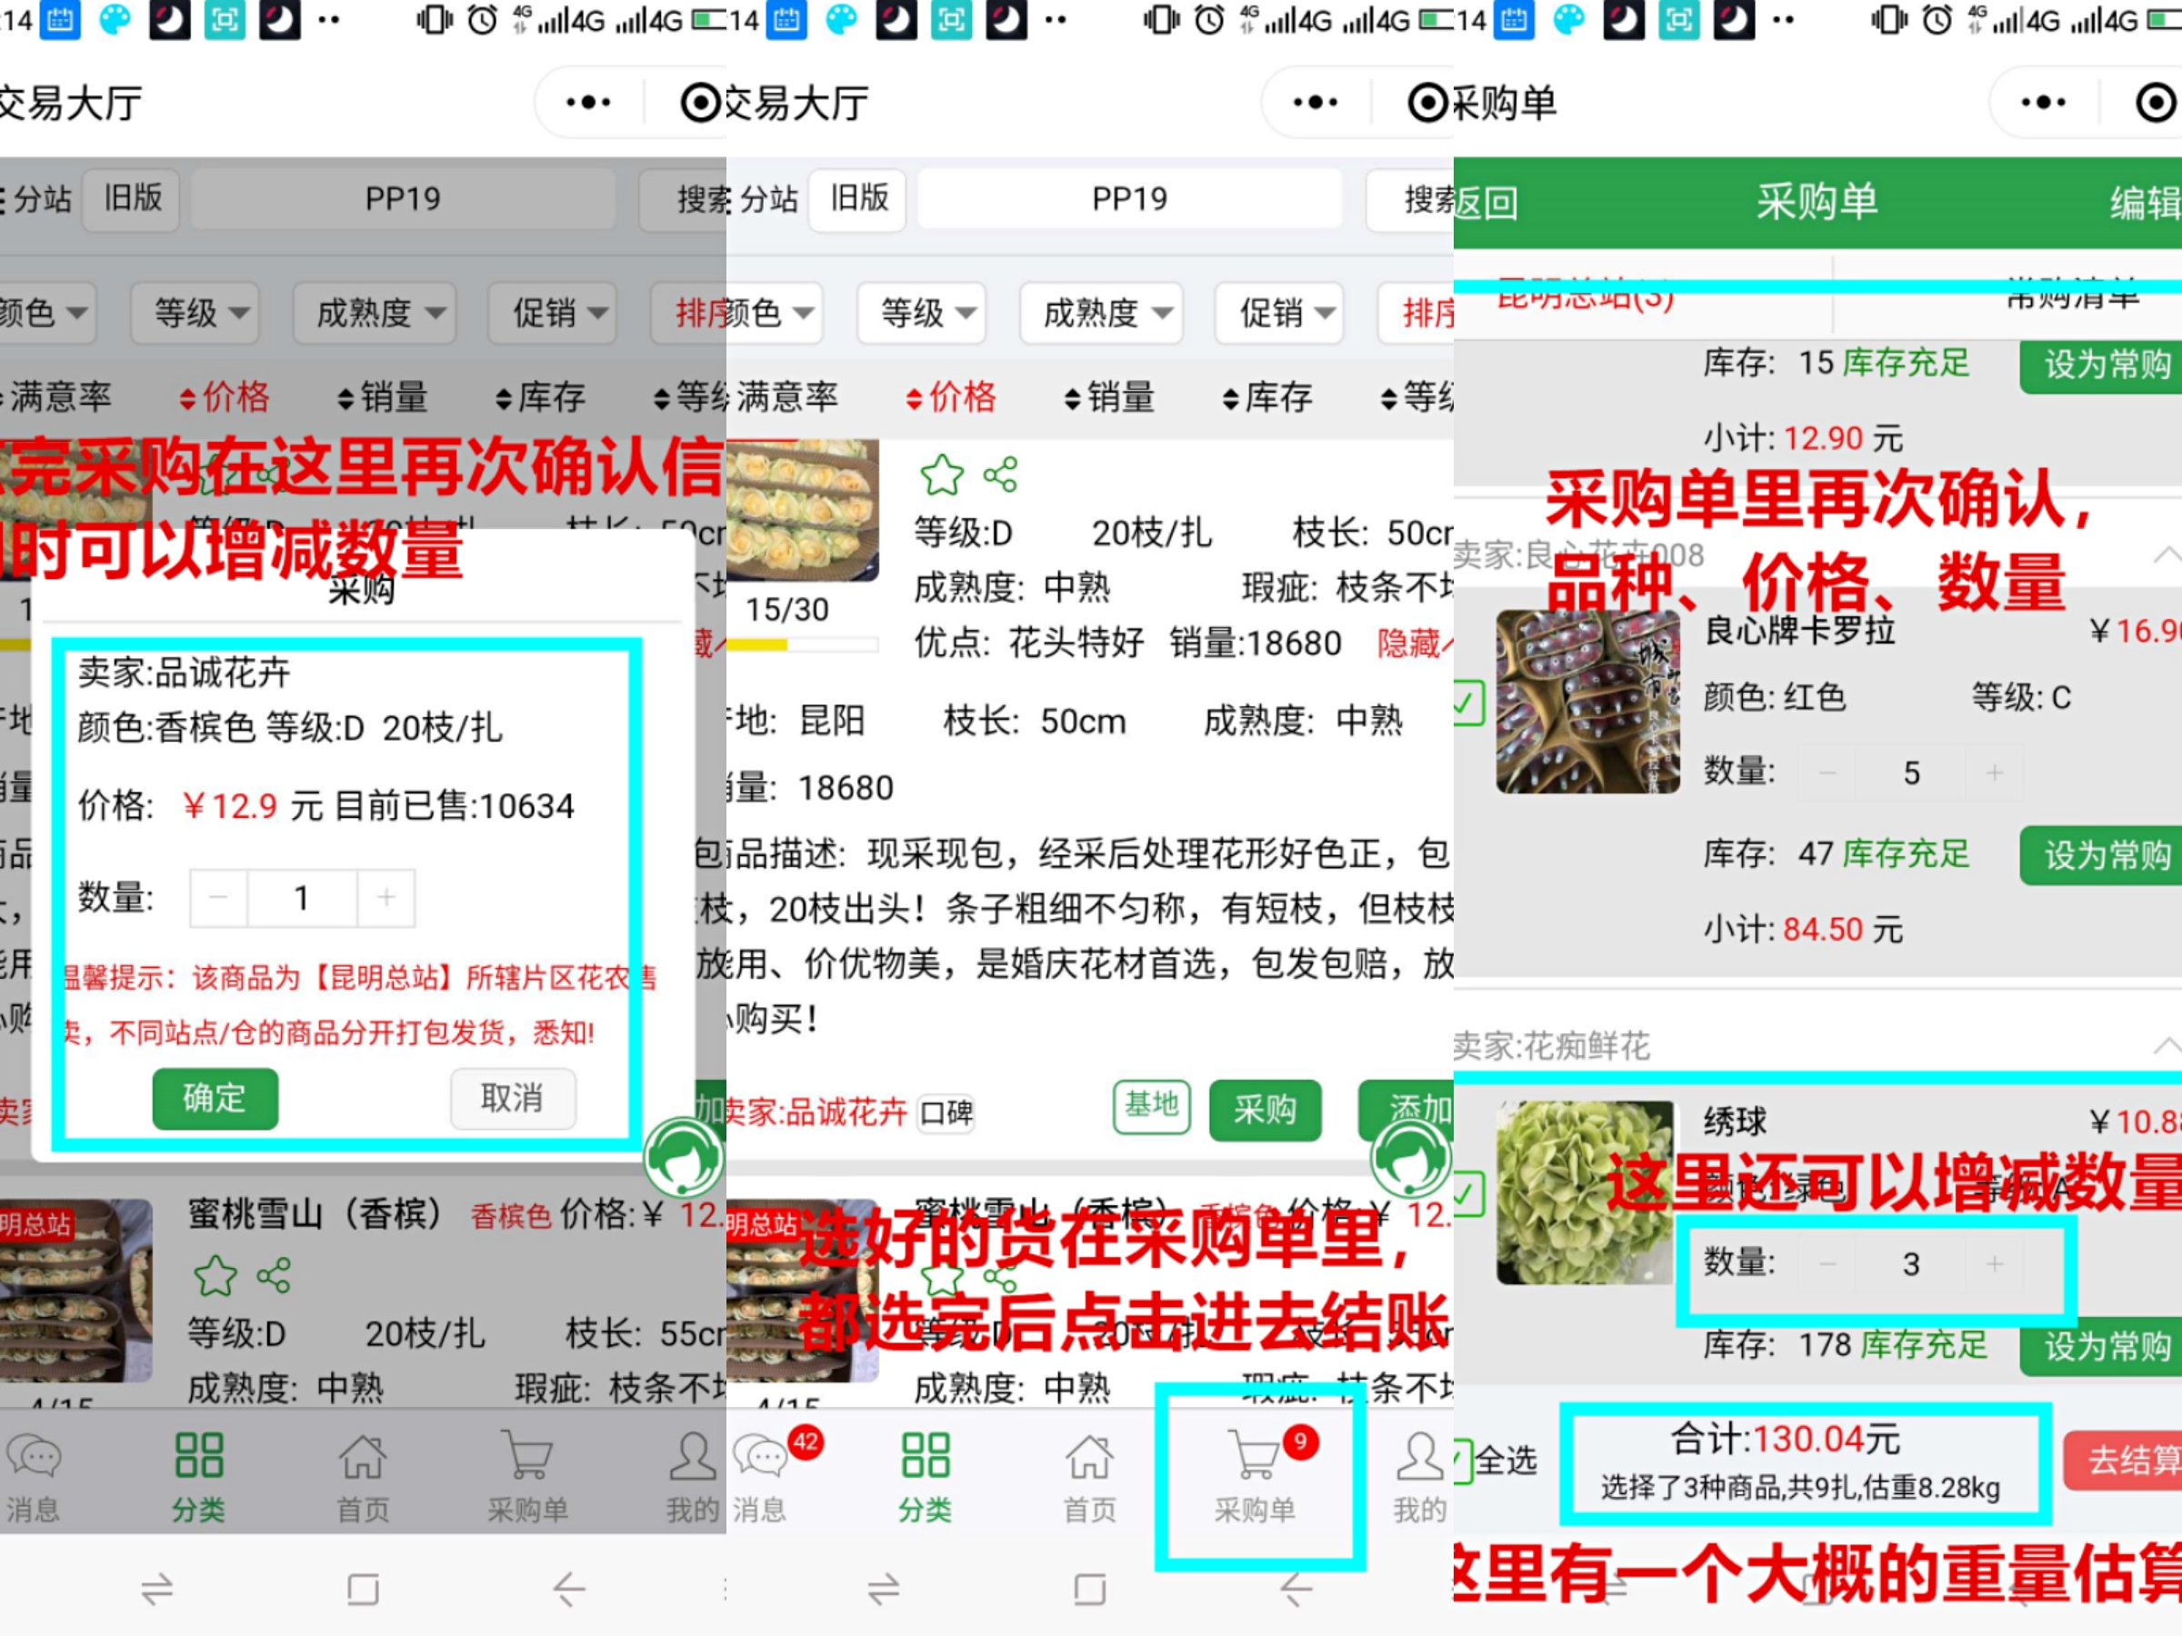Open 成熟度 dropdown in left screen
Screen dimensions: 2182x1636
pyautogui.click(x=374, y=313)
